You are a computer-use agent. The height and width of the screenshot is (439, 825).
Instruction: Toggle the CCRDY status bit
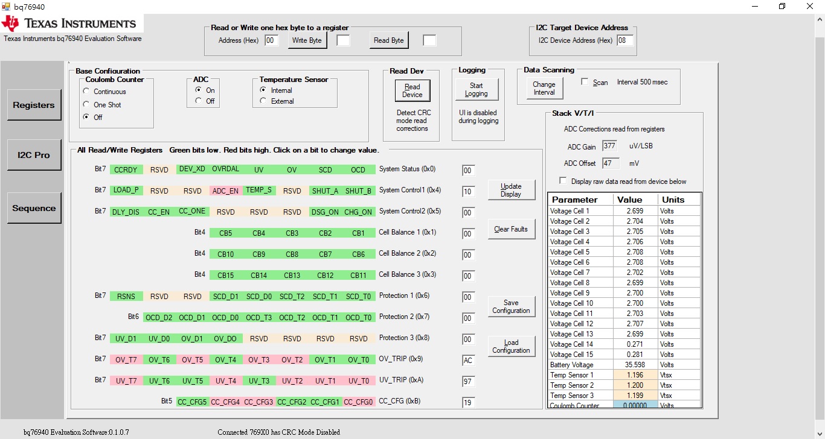126,169
